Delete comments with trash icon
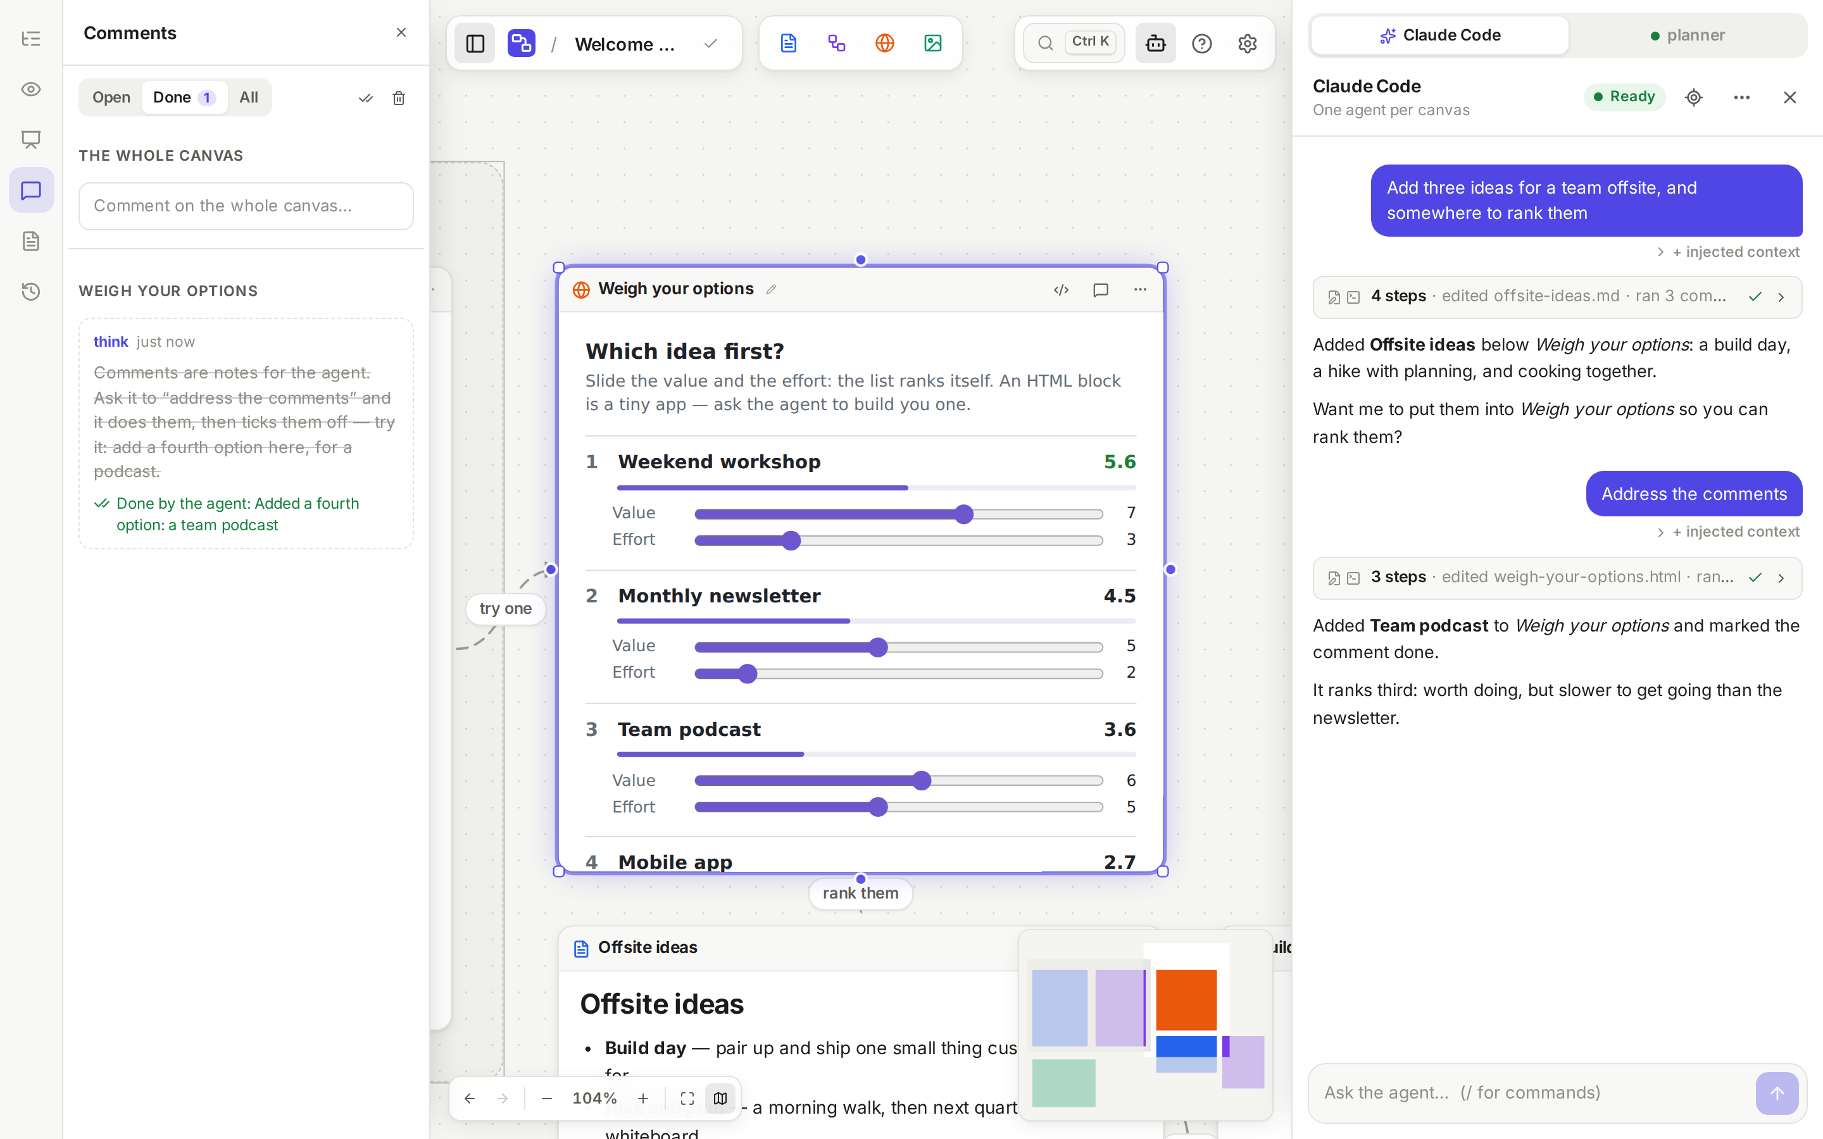The width and height of the screenshot is (1823, 1139). (399, 98)
